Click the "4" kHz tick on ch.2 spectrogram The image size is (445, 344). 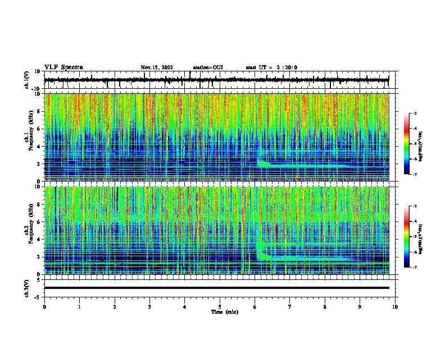click(39, 239)
